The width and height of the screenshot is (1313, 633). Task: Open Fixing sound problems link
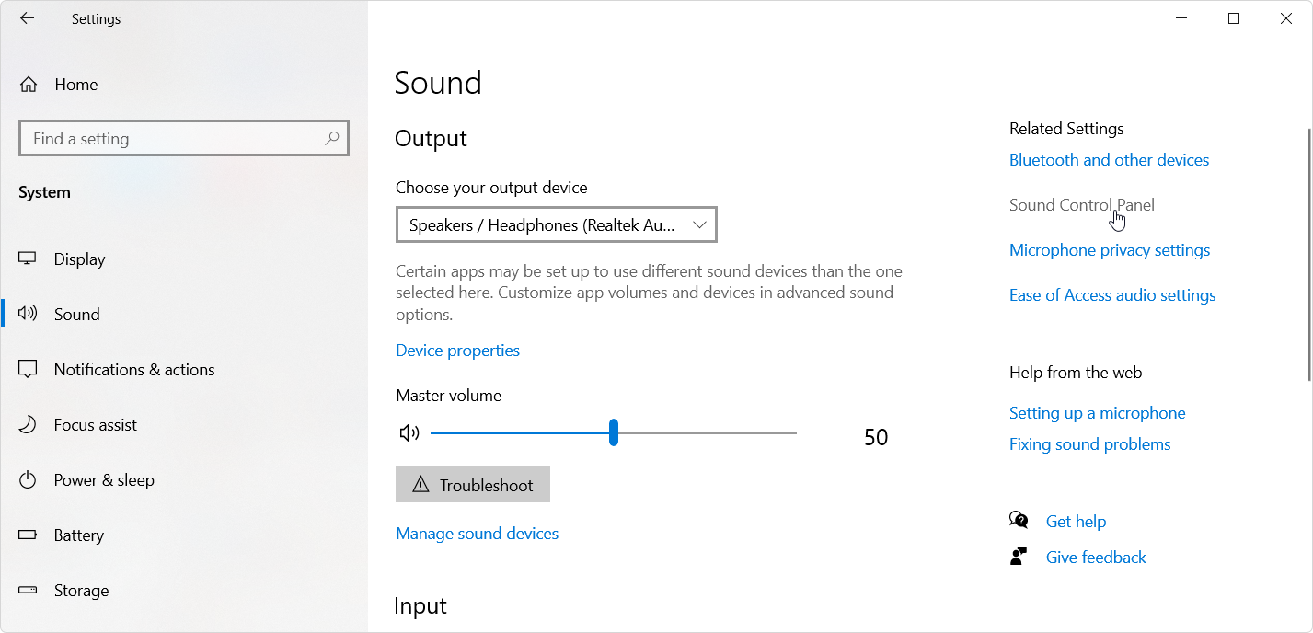click(1089, 444)
